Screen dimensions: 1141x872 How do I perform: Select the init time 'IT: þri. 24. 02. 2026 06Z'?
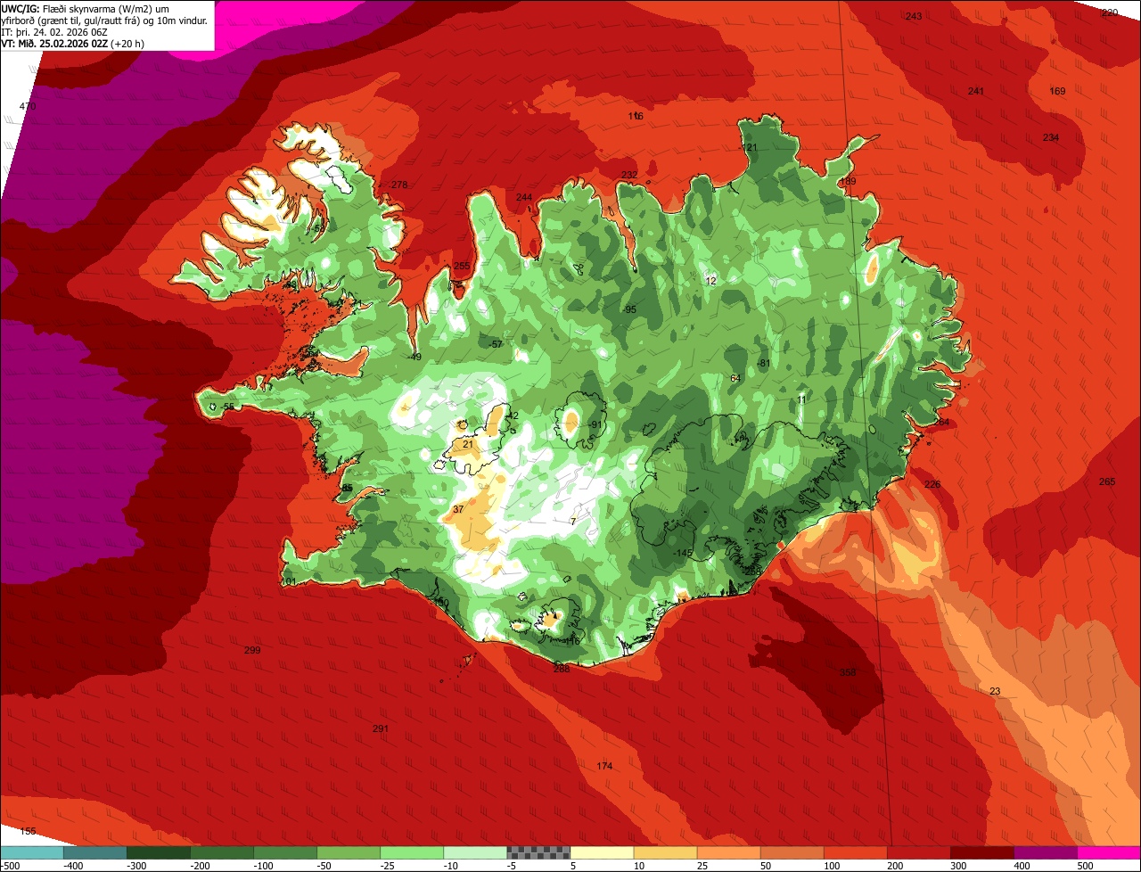coord(54,32)
